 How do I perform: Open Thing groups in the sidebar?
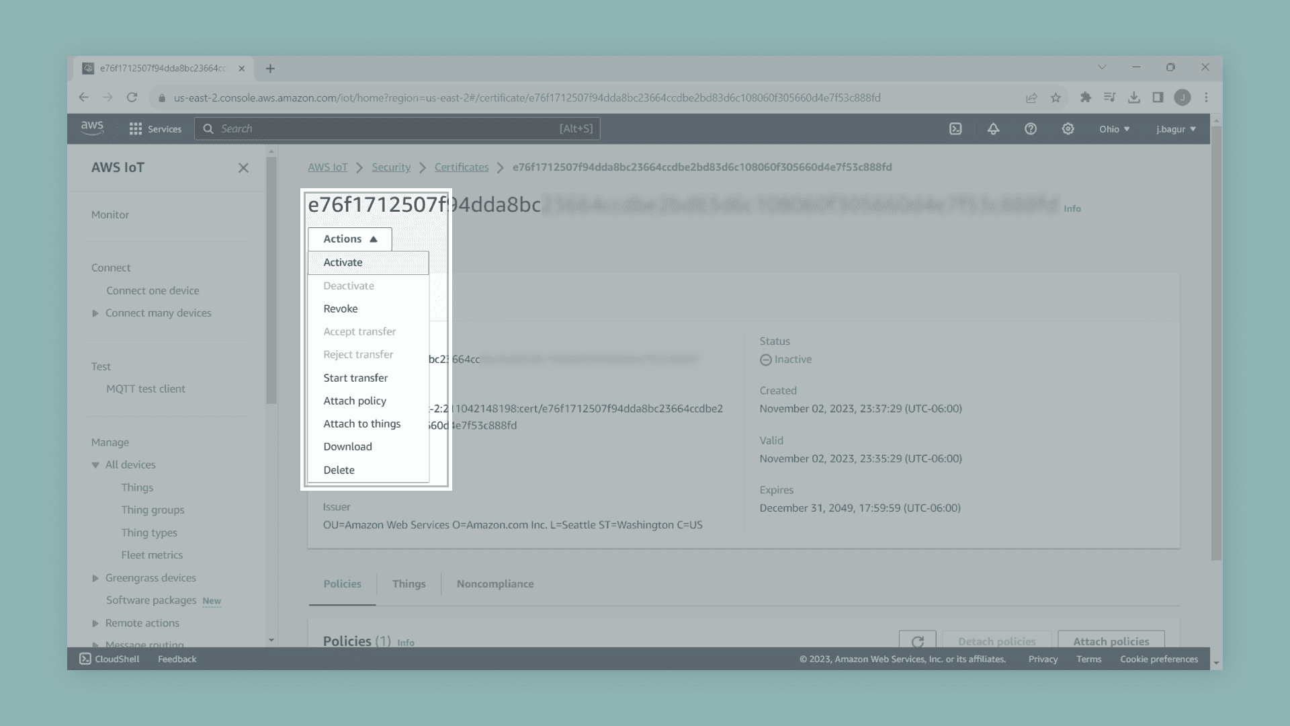click(153, 510)
